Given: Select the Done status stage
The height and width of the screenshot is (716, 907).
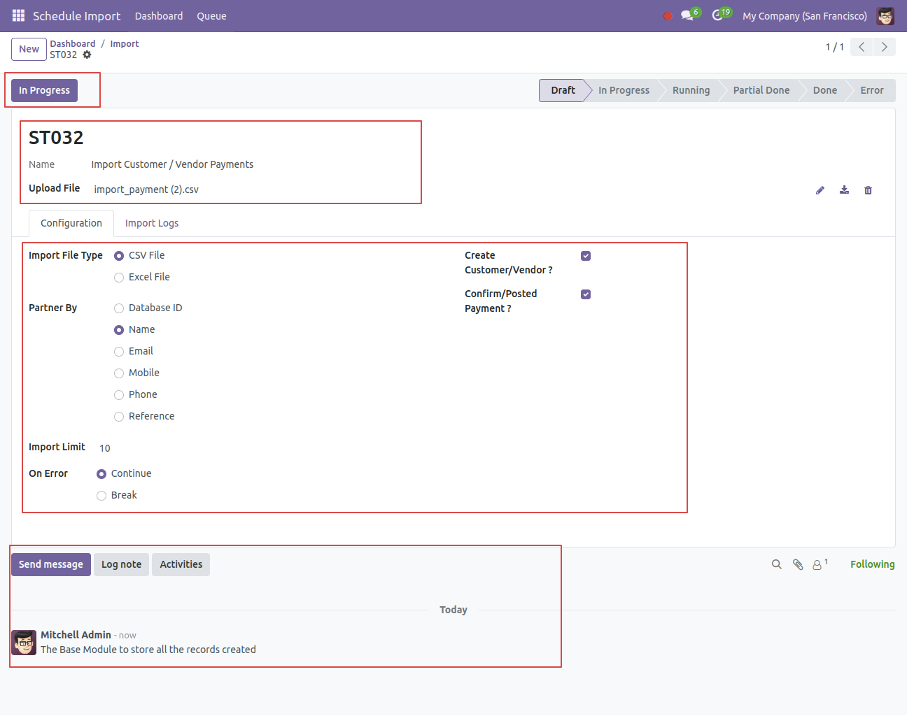Looking at the screenshot, I should (825, 90).
